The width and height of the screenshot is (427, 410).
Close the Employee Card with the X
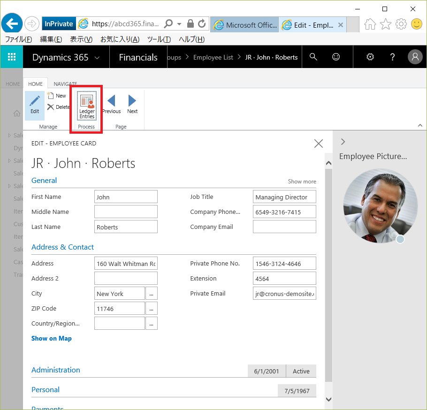coord(318,144)
